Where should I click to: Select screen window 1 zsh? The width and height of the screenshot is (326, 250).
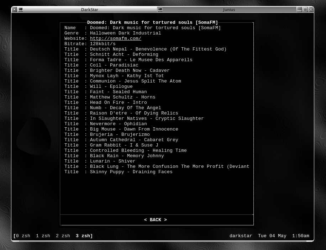pos(43,236)
